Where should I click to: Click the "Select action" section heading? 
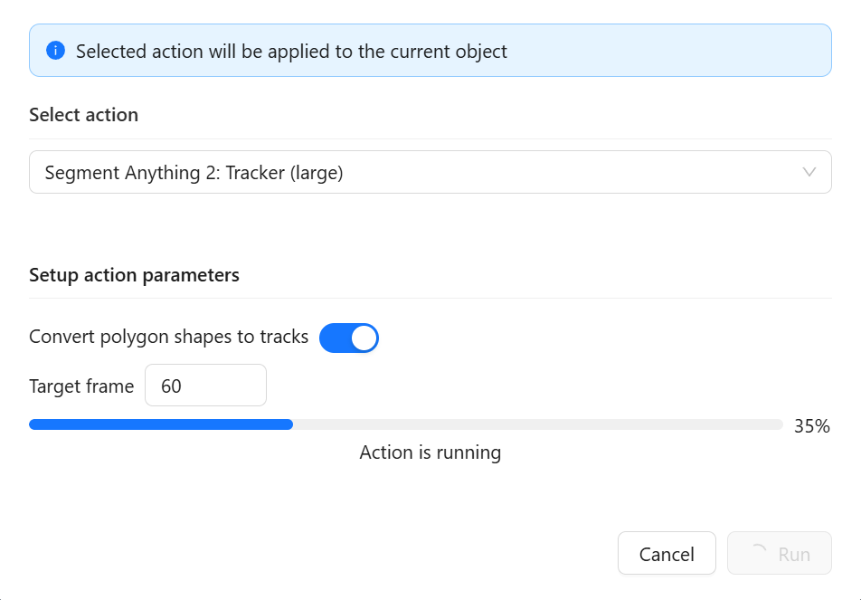83,115
